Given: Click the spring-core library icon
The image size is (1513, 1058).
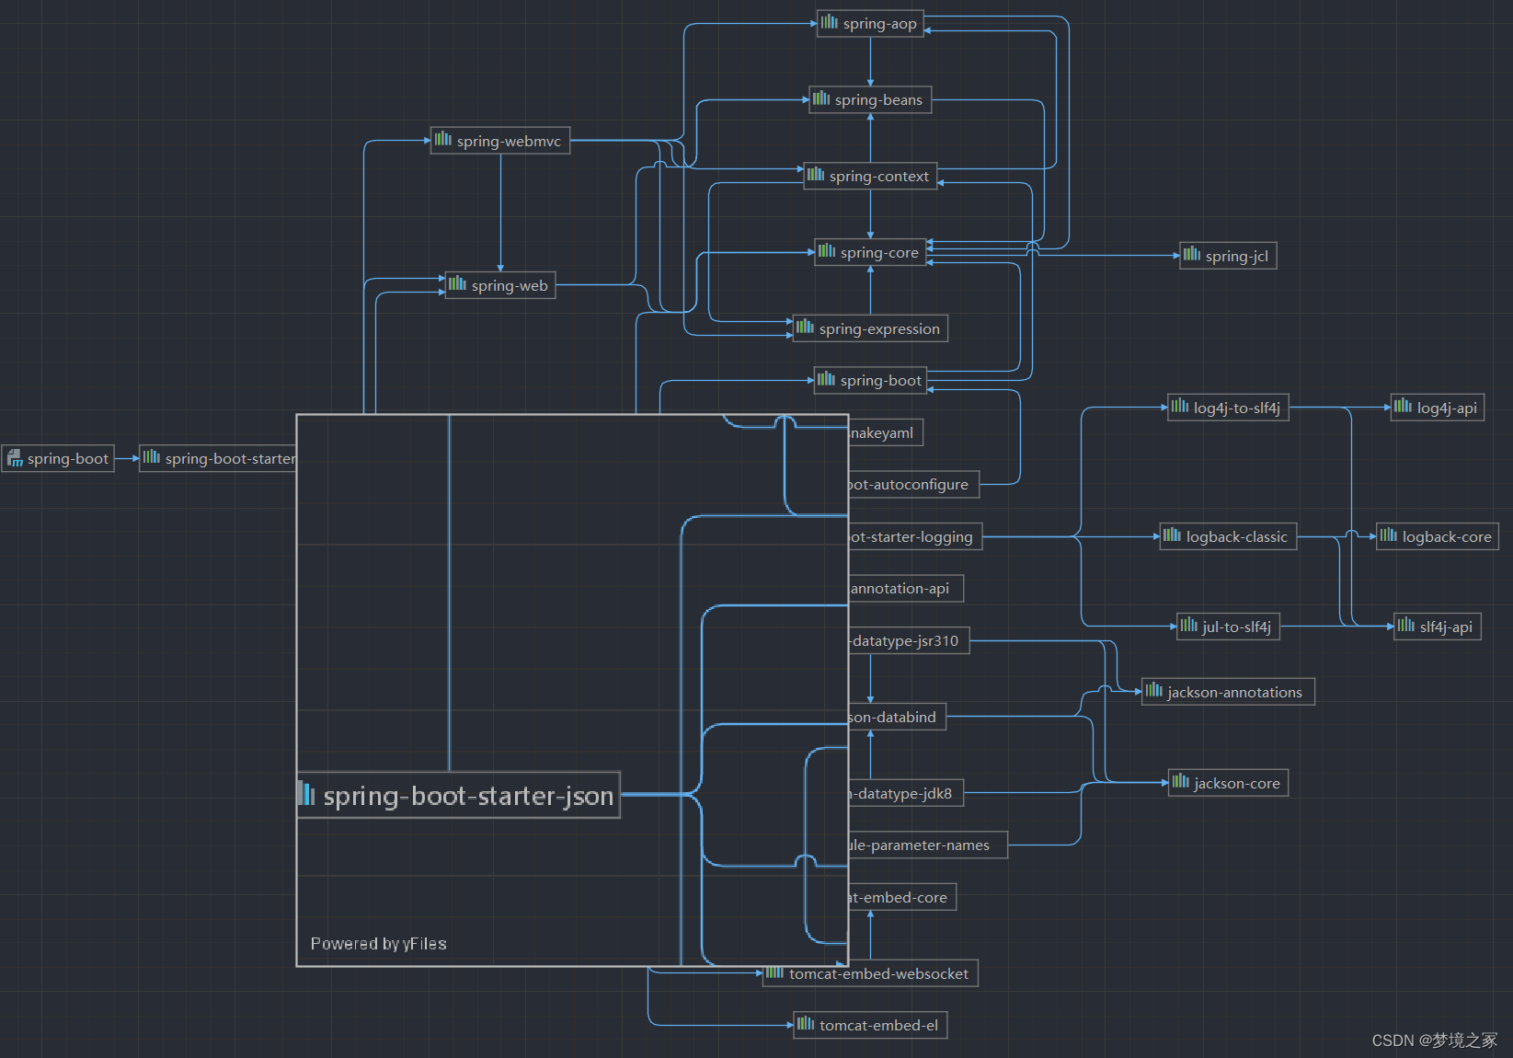Looking at the screenshot, I should coord(827,251).
